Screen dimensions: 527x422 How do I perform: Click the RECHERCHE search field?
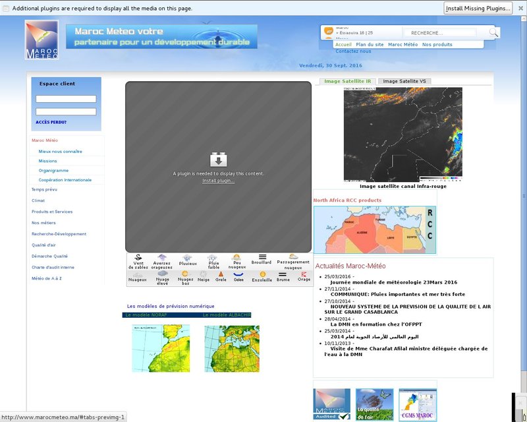440,33
